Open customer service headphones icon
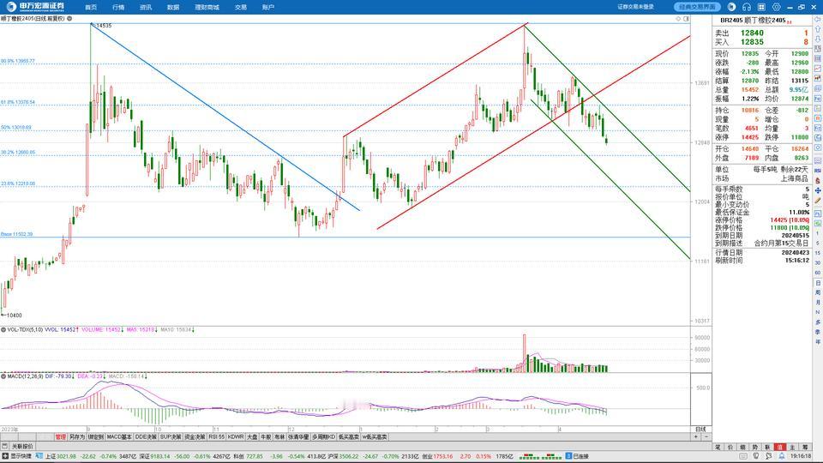Screen dimensions: 823x463 tap(747, 7)
